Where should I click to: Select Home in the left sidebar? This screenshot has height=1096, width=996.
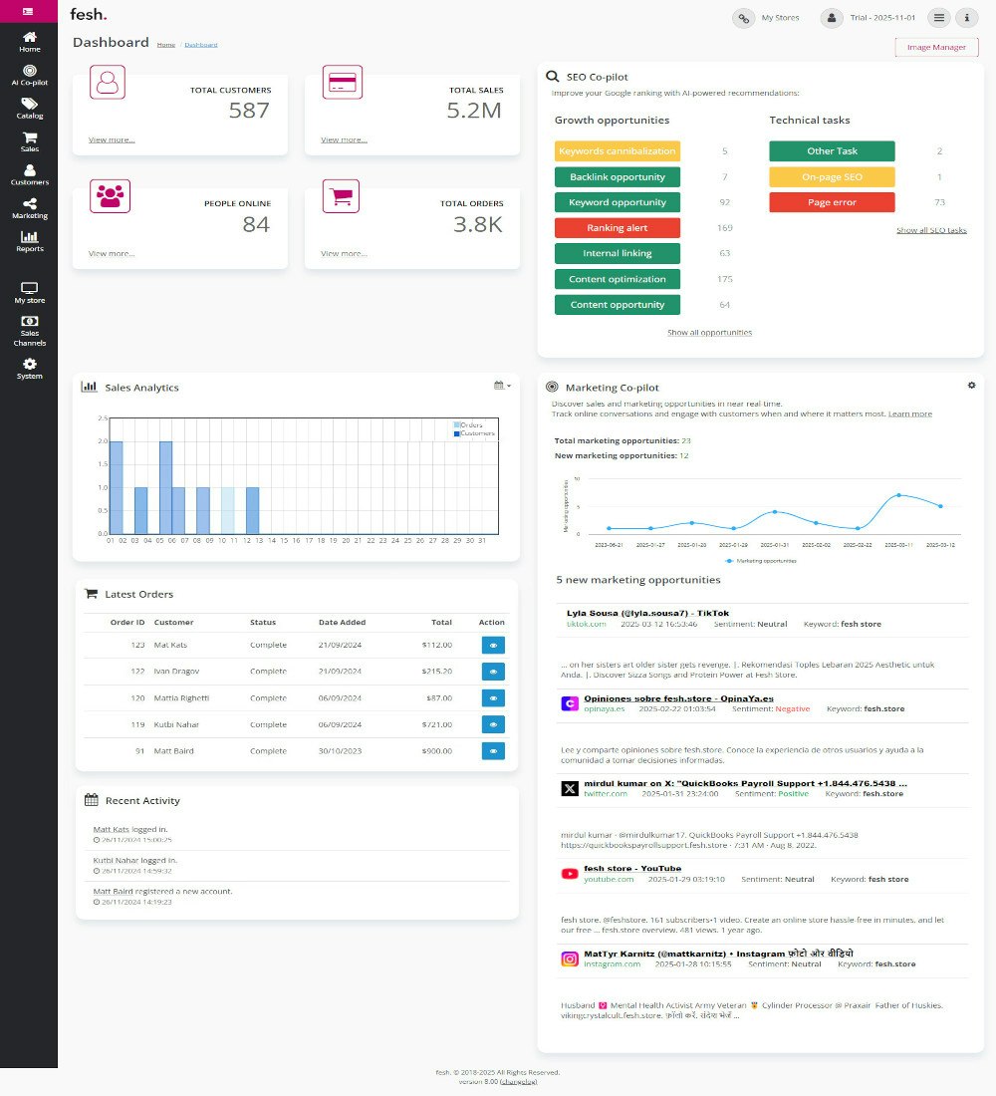click(29, 40)
